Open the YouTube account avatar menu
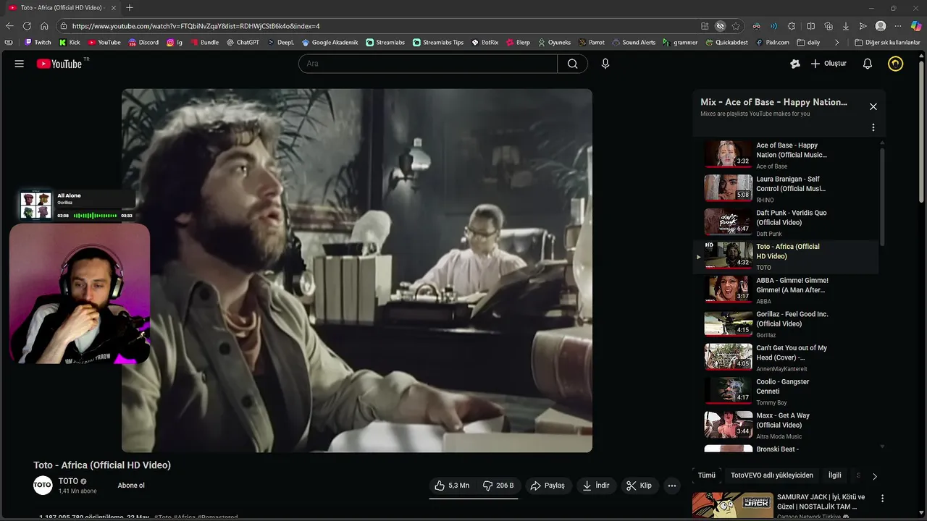This screenshot has height=521, width=927. pyautogui.click(x=896, y=64)
